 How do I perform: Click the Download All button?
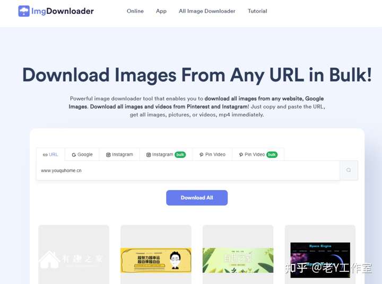click(197, 198)
